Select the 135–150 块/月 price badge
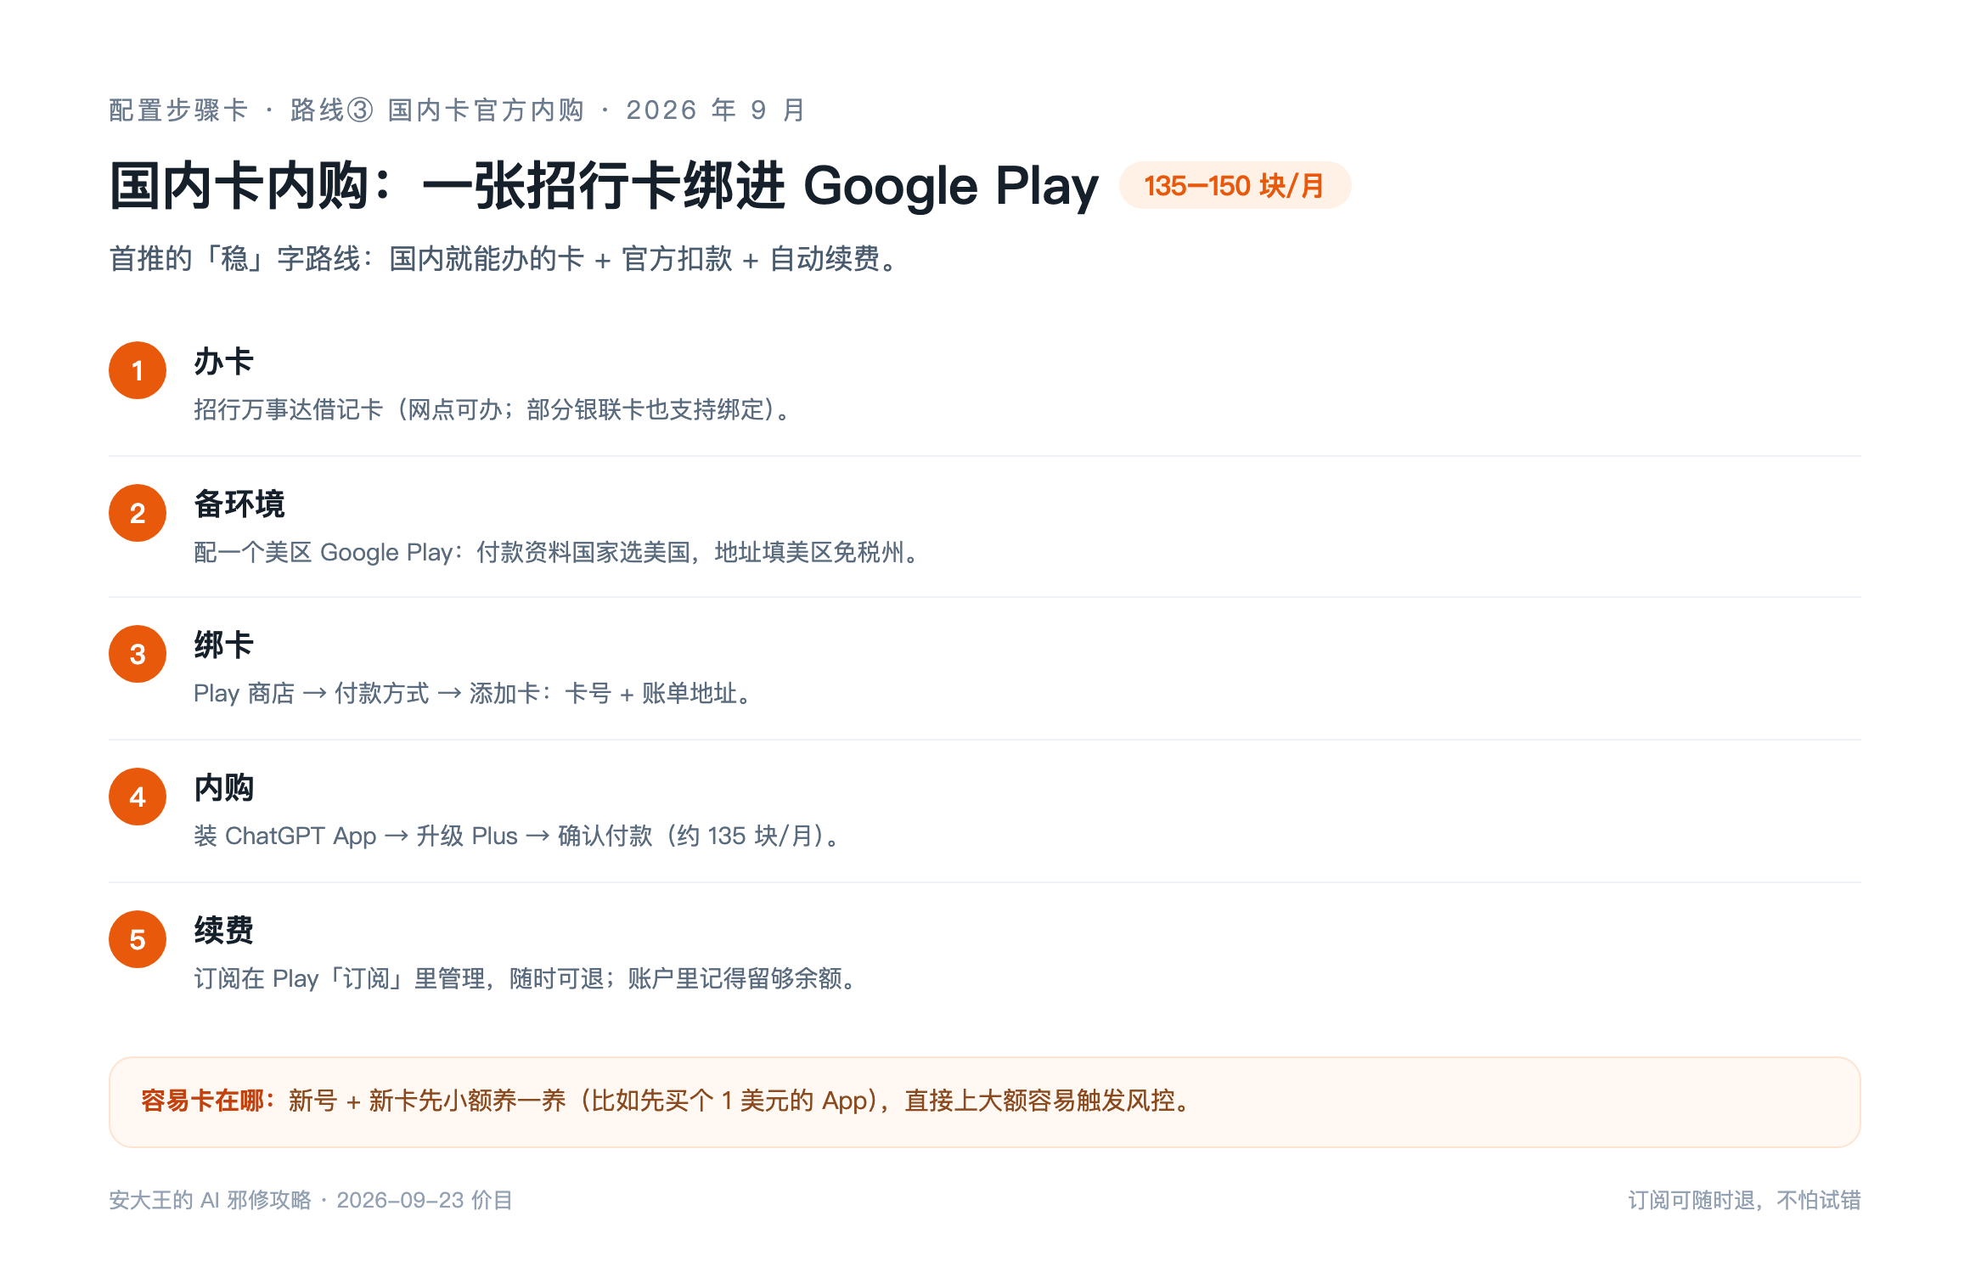This screenshot has height=1284, width=1970. pyautogui.click(x=1235, y=185)
